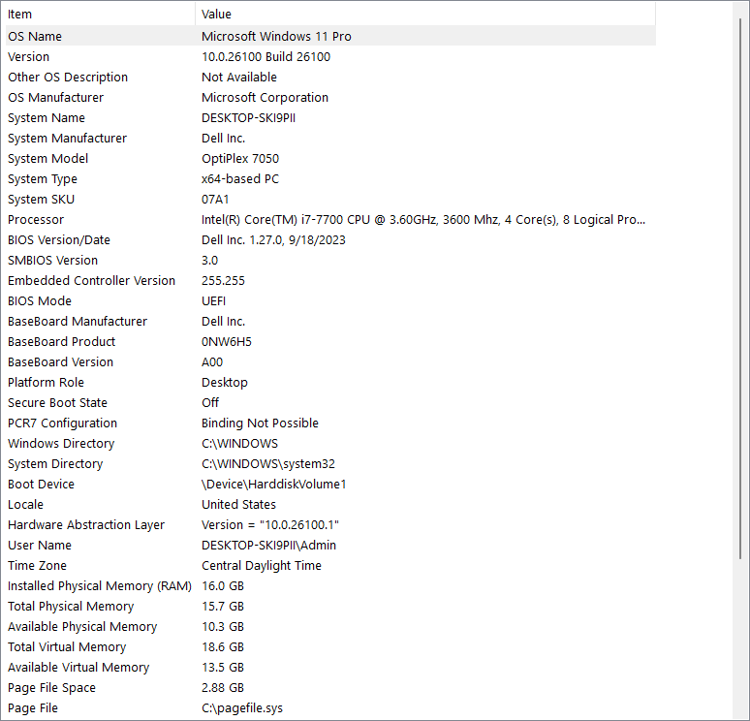Click the Value column header

(x=424, y=15)
